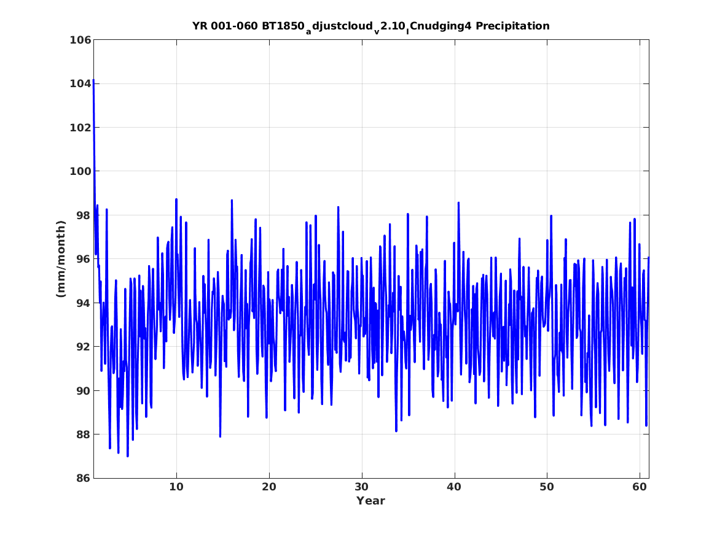This screenshot has width=717, height=537.
Task: Click x-axis tick label 10
Action: pos(176,487)
